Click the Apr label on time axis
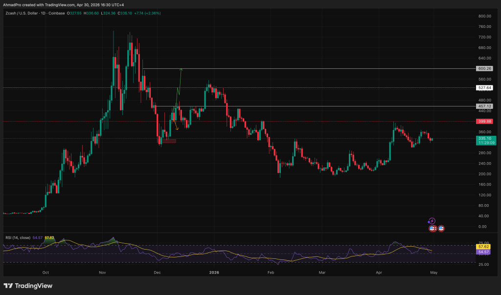The width and height of the screenshot is (501, 295). tap(378, 273)
